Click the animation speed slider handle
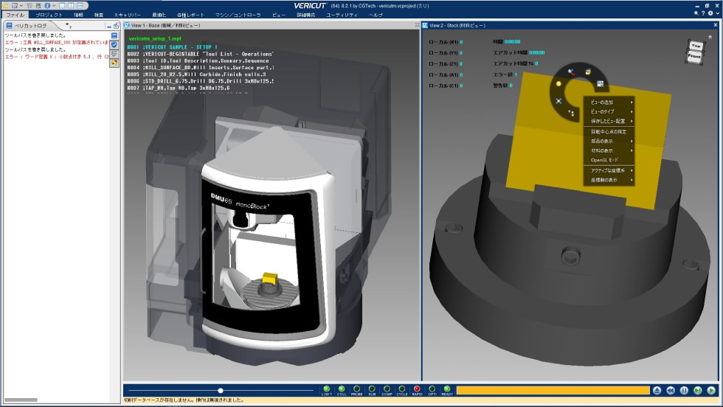The height and width of the screenshot is (407, 723). [x=220, y=390]
